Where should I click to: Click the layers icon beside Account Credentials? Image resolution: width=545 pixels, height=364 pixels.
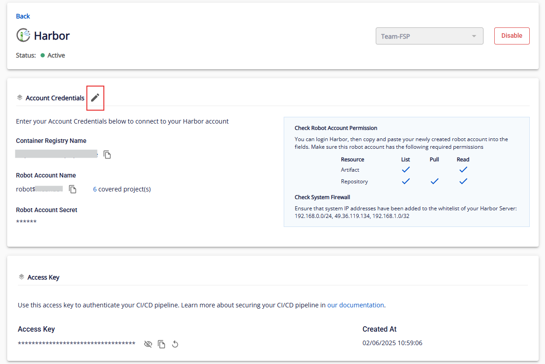click(x=19, y=98)
